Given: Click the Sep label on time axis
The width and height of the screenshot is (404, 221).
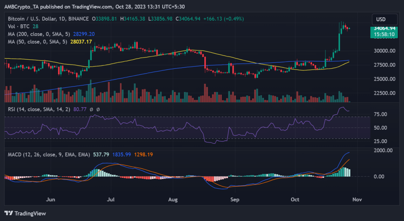Looking at the screenshot, I should (x=235, y=199).
